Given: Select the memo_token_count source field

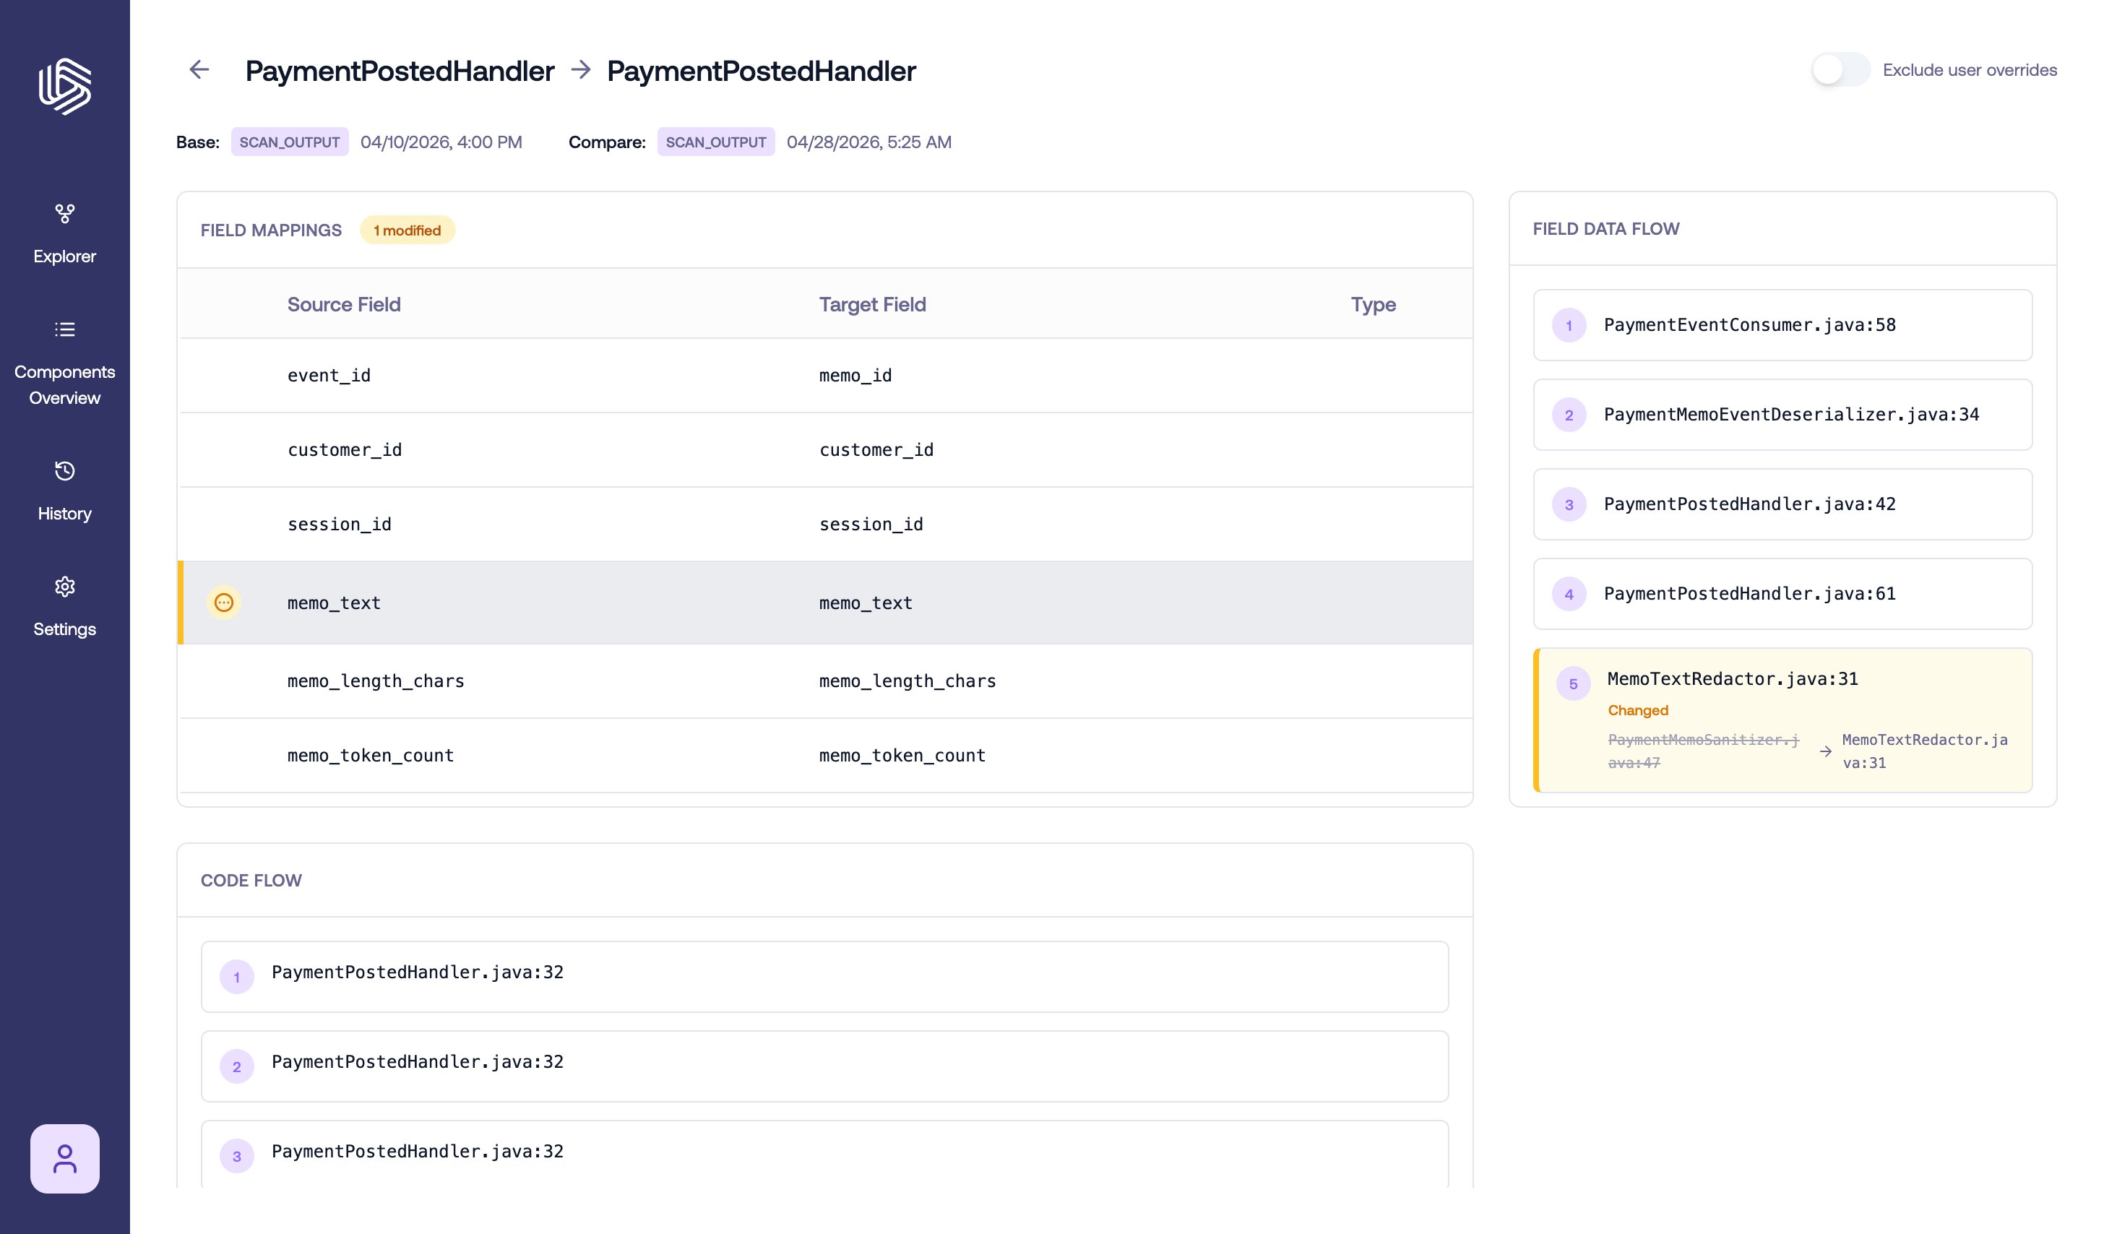Looking at the screenshot, I should (371, 756).
